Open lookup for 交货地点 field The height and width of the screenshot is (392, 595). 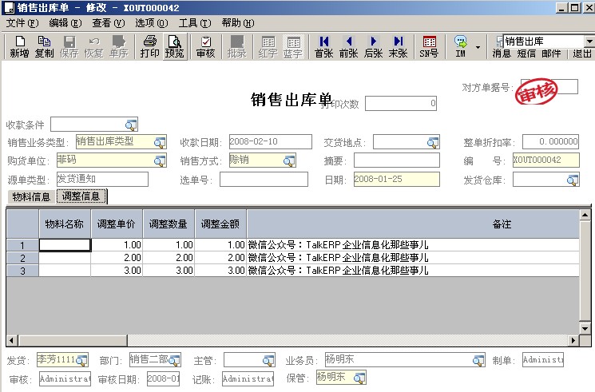pyautogui.click(x=433, y=143)
